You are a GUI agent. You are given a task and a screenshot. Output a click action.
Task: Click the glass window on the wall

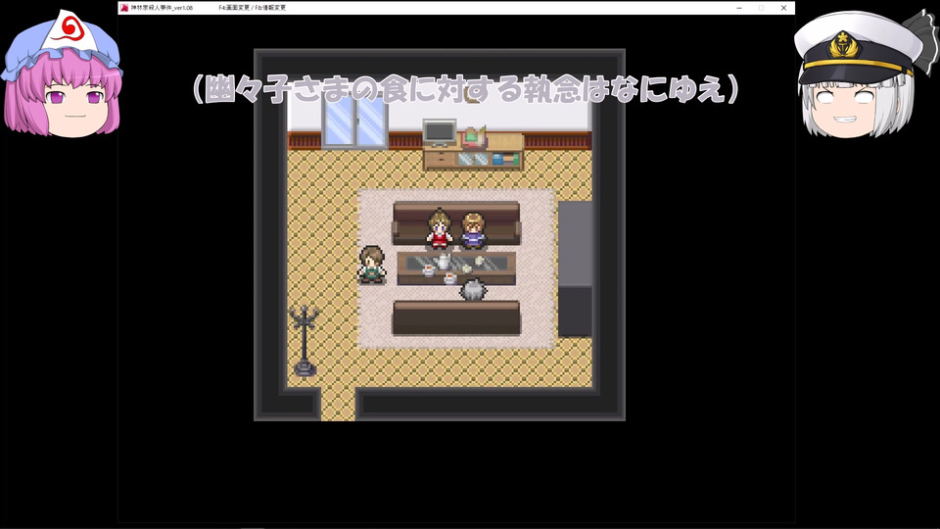[354, 121]
